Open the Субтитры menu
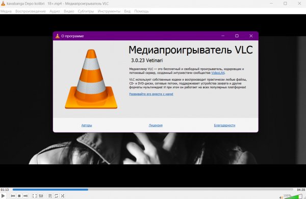This screenshot has height=199, width=306. tap(86, 11)
